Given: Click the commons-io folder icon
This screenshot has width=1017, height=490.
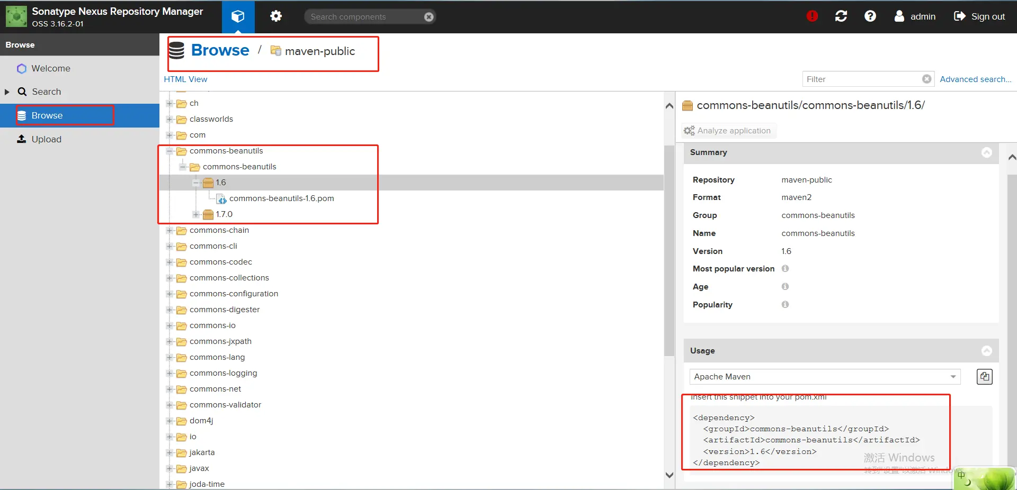Looking at the screenshot, I should click(x=182, y=325).
